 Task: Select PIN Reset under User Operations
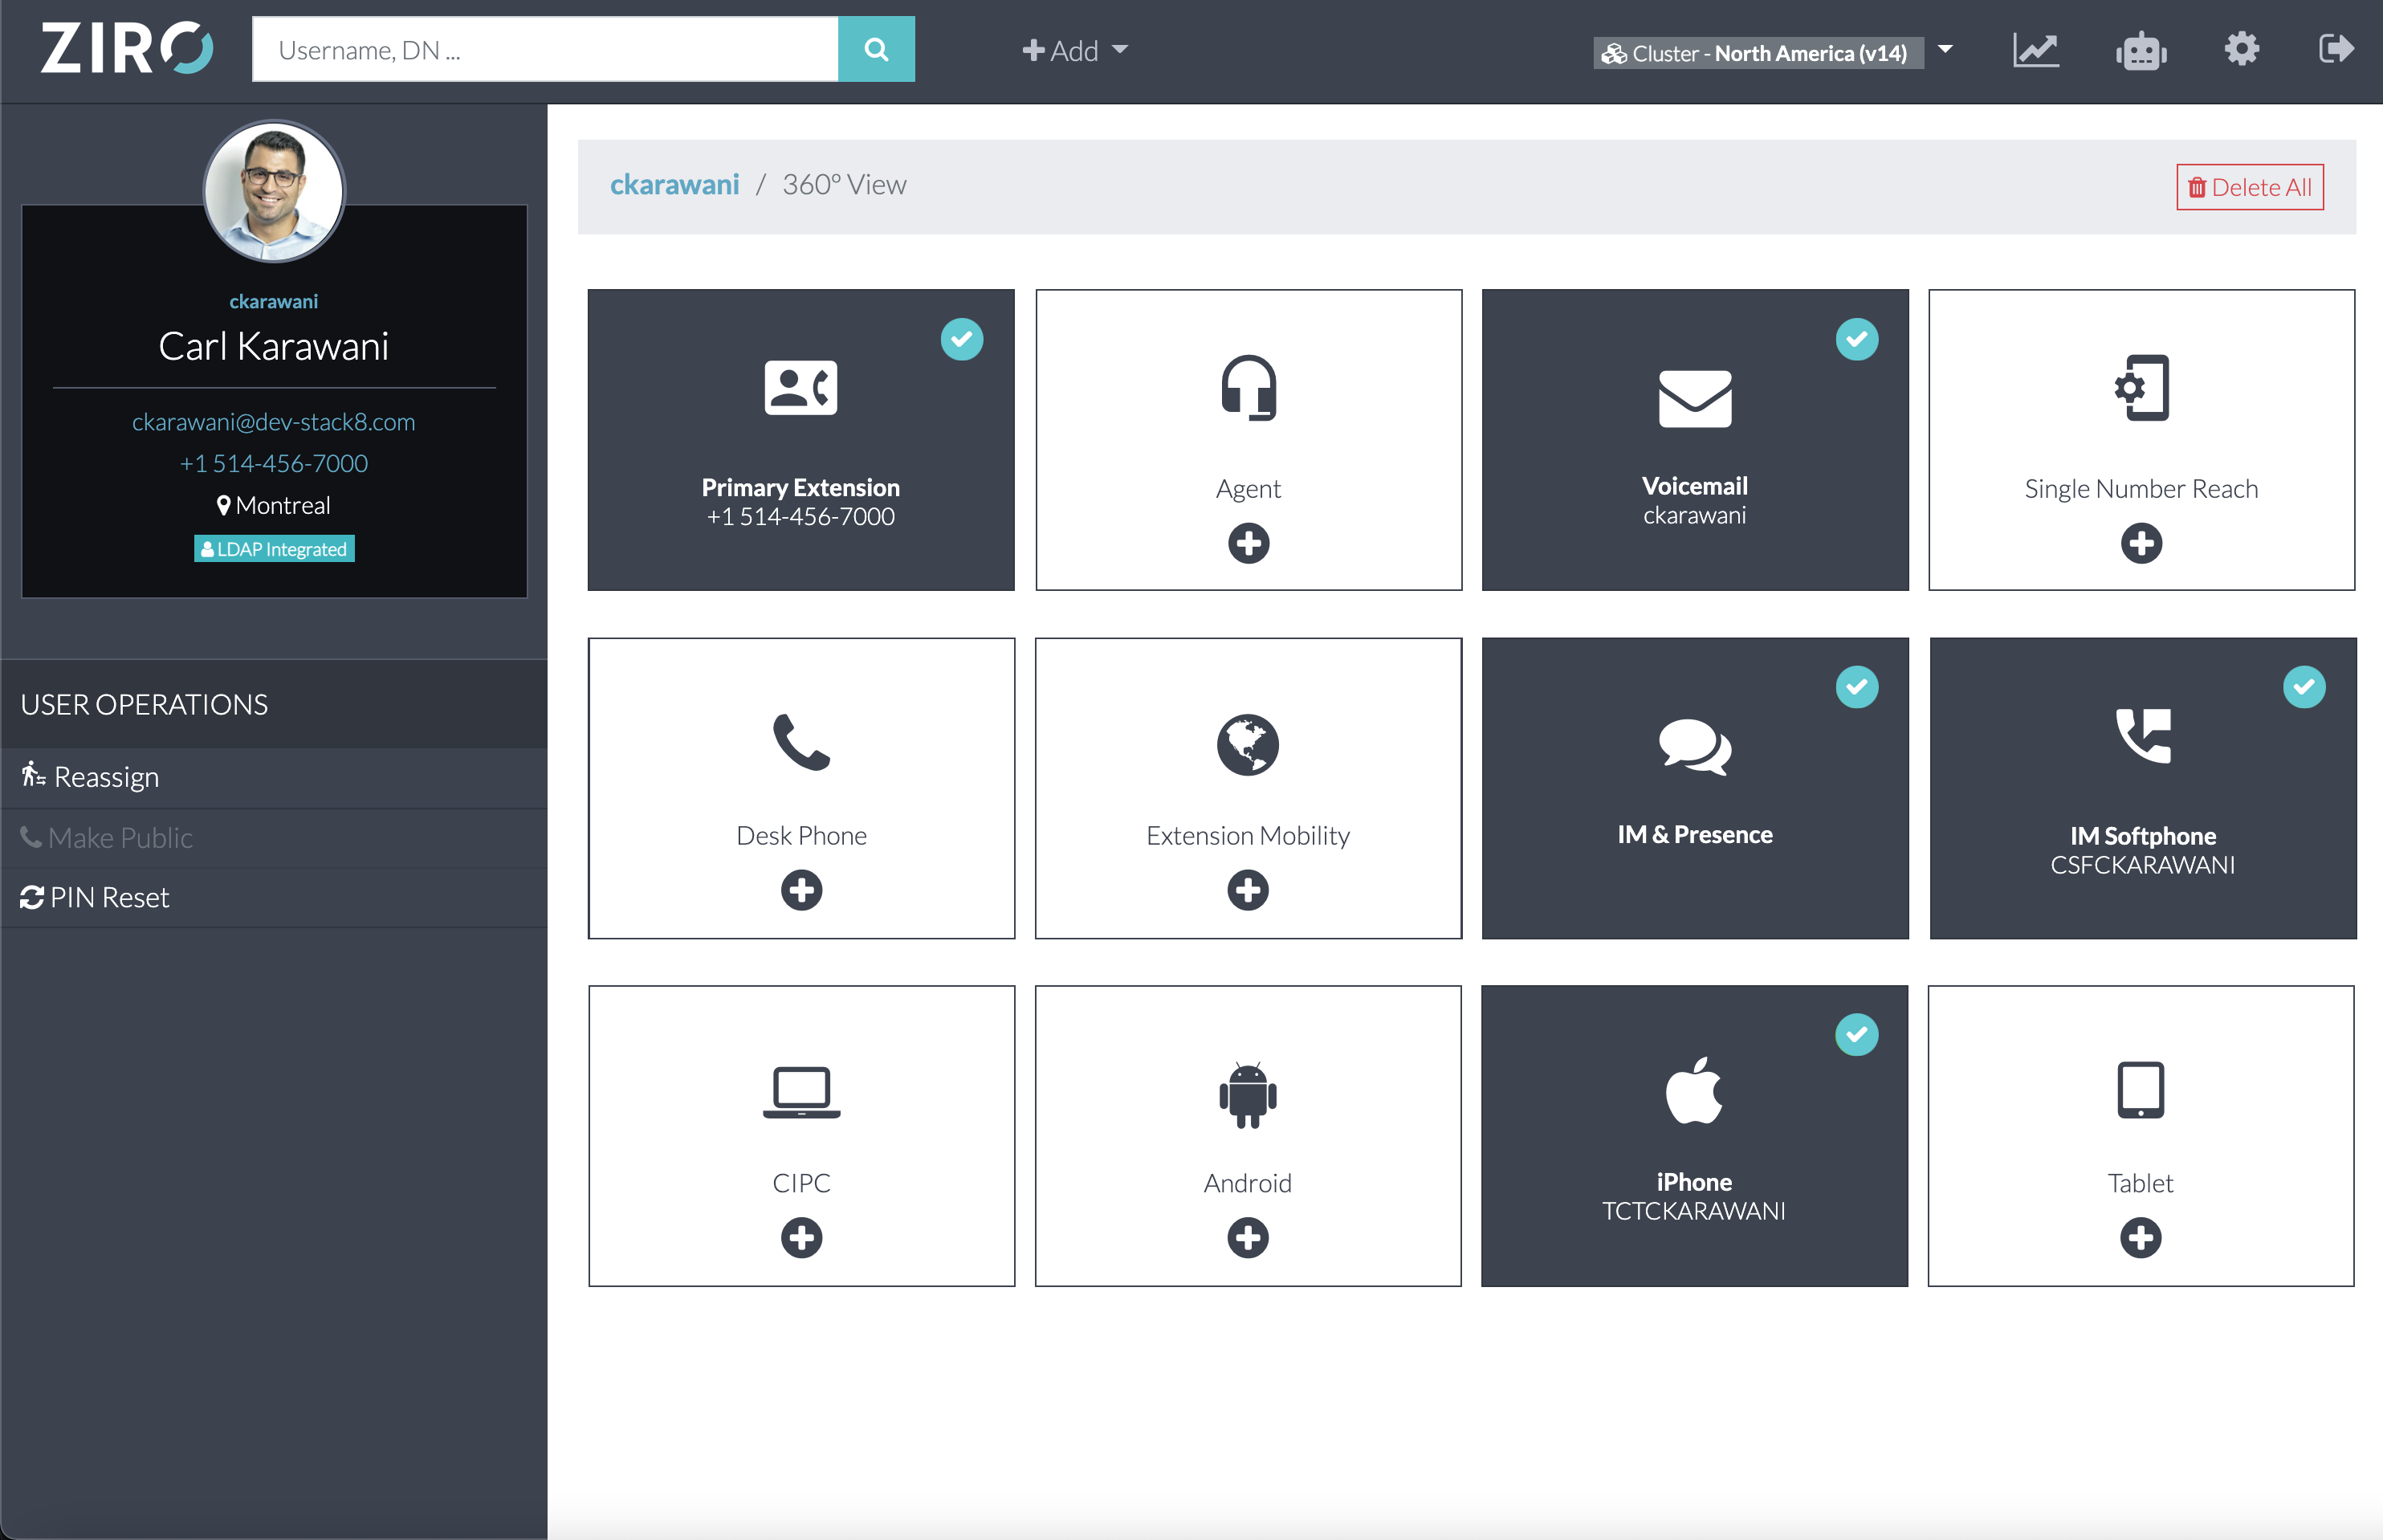[96, 897]
